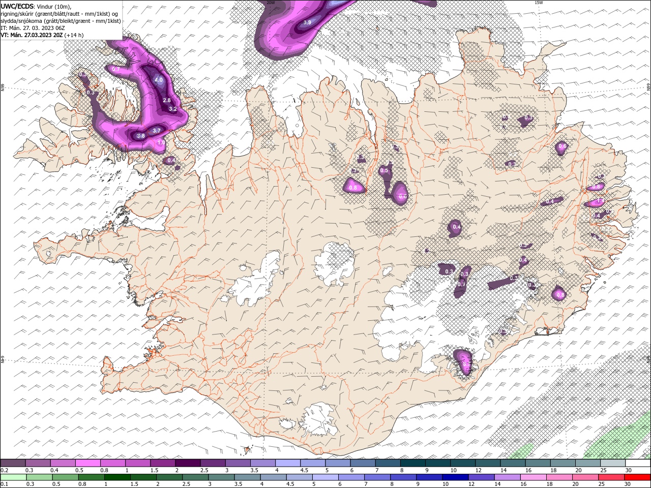
Task: Click the 'rigning/skúrir' legend description line
Action: (x=60, y=14)
